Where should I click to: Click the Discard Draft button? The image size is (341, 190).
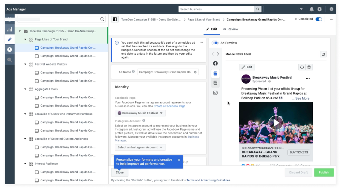tap(298, 173)
